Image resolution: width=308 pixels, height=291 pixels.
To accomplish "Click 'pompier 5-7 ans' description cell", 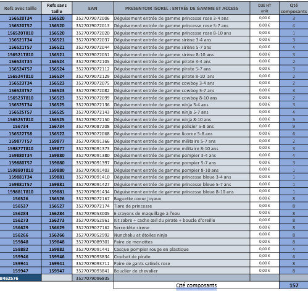I will [181, 162].
